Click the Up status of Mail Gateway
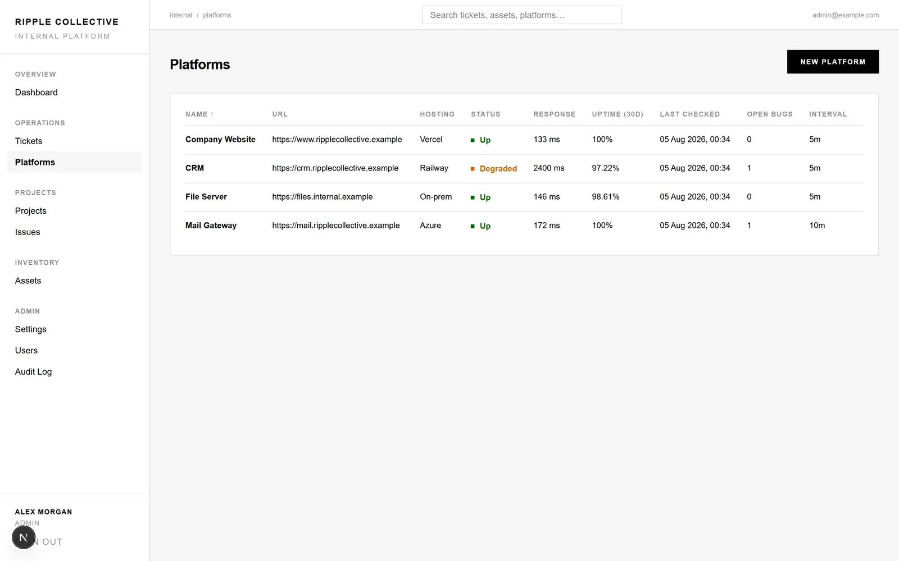 [x=480, y=226]
